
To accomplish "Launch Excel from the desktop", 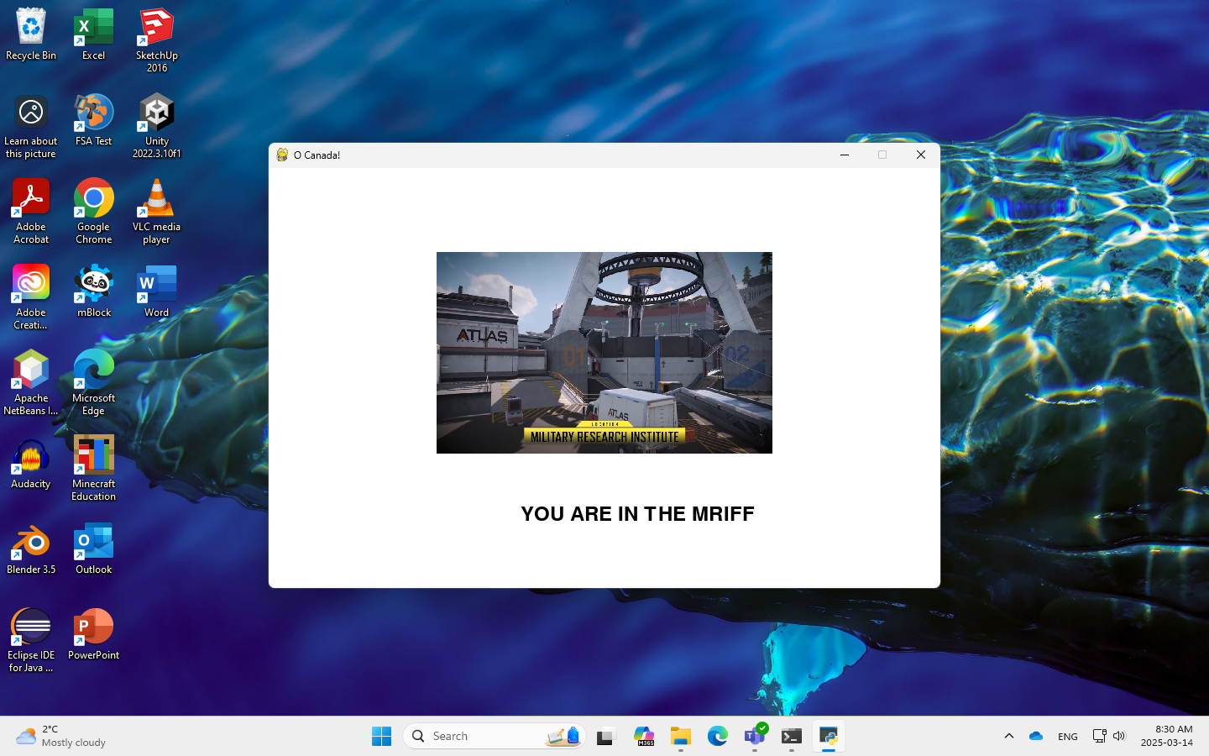I will click(93, 34).
